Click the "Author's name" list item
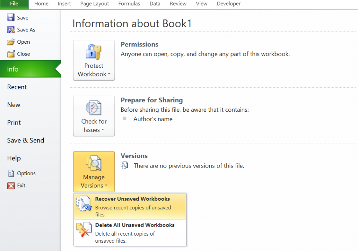The height and width of the screenshot is (251, 358). [x=153, y=119]
